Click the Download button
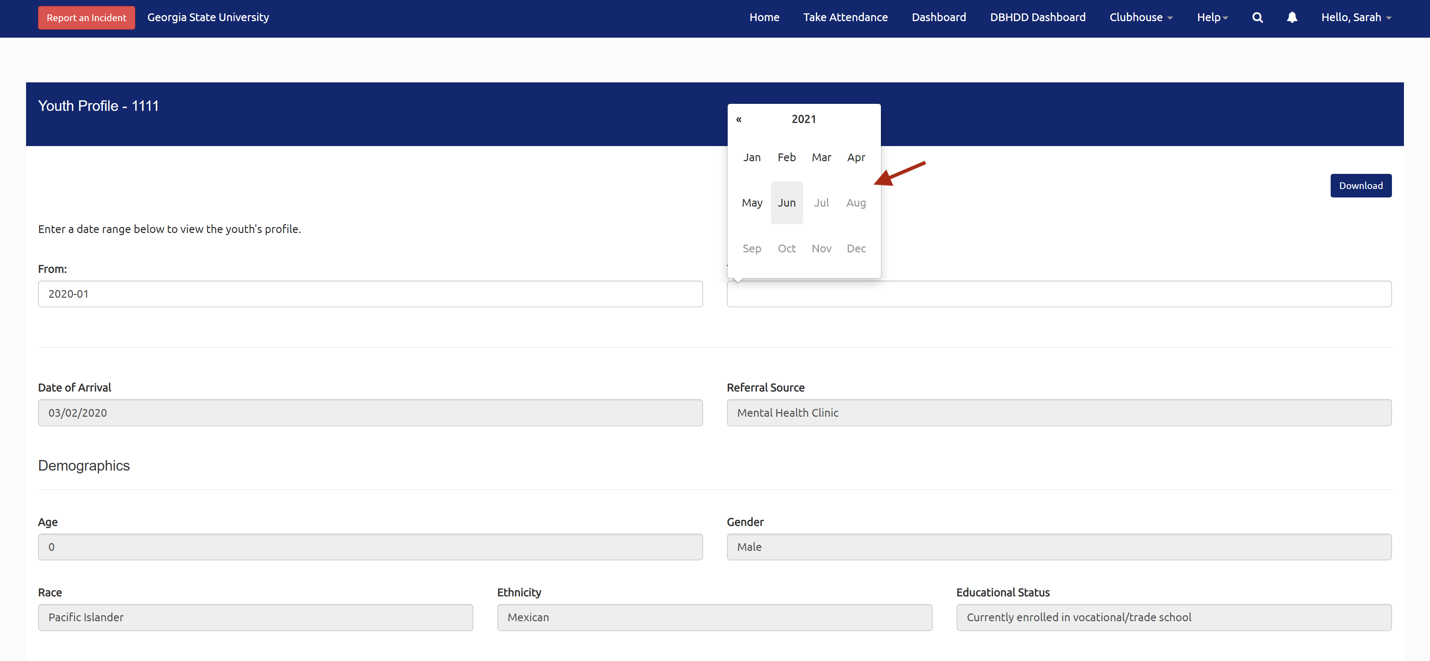The image size is (1430, 661). pos(1360,186)
